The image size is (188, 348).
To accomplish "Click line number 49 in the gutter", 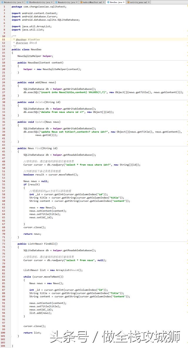I will [x=4, y=165].
